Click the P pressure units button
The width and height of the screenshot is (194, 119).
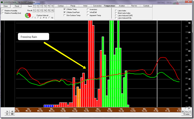point(190,112)
